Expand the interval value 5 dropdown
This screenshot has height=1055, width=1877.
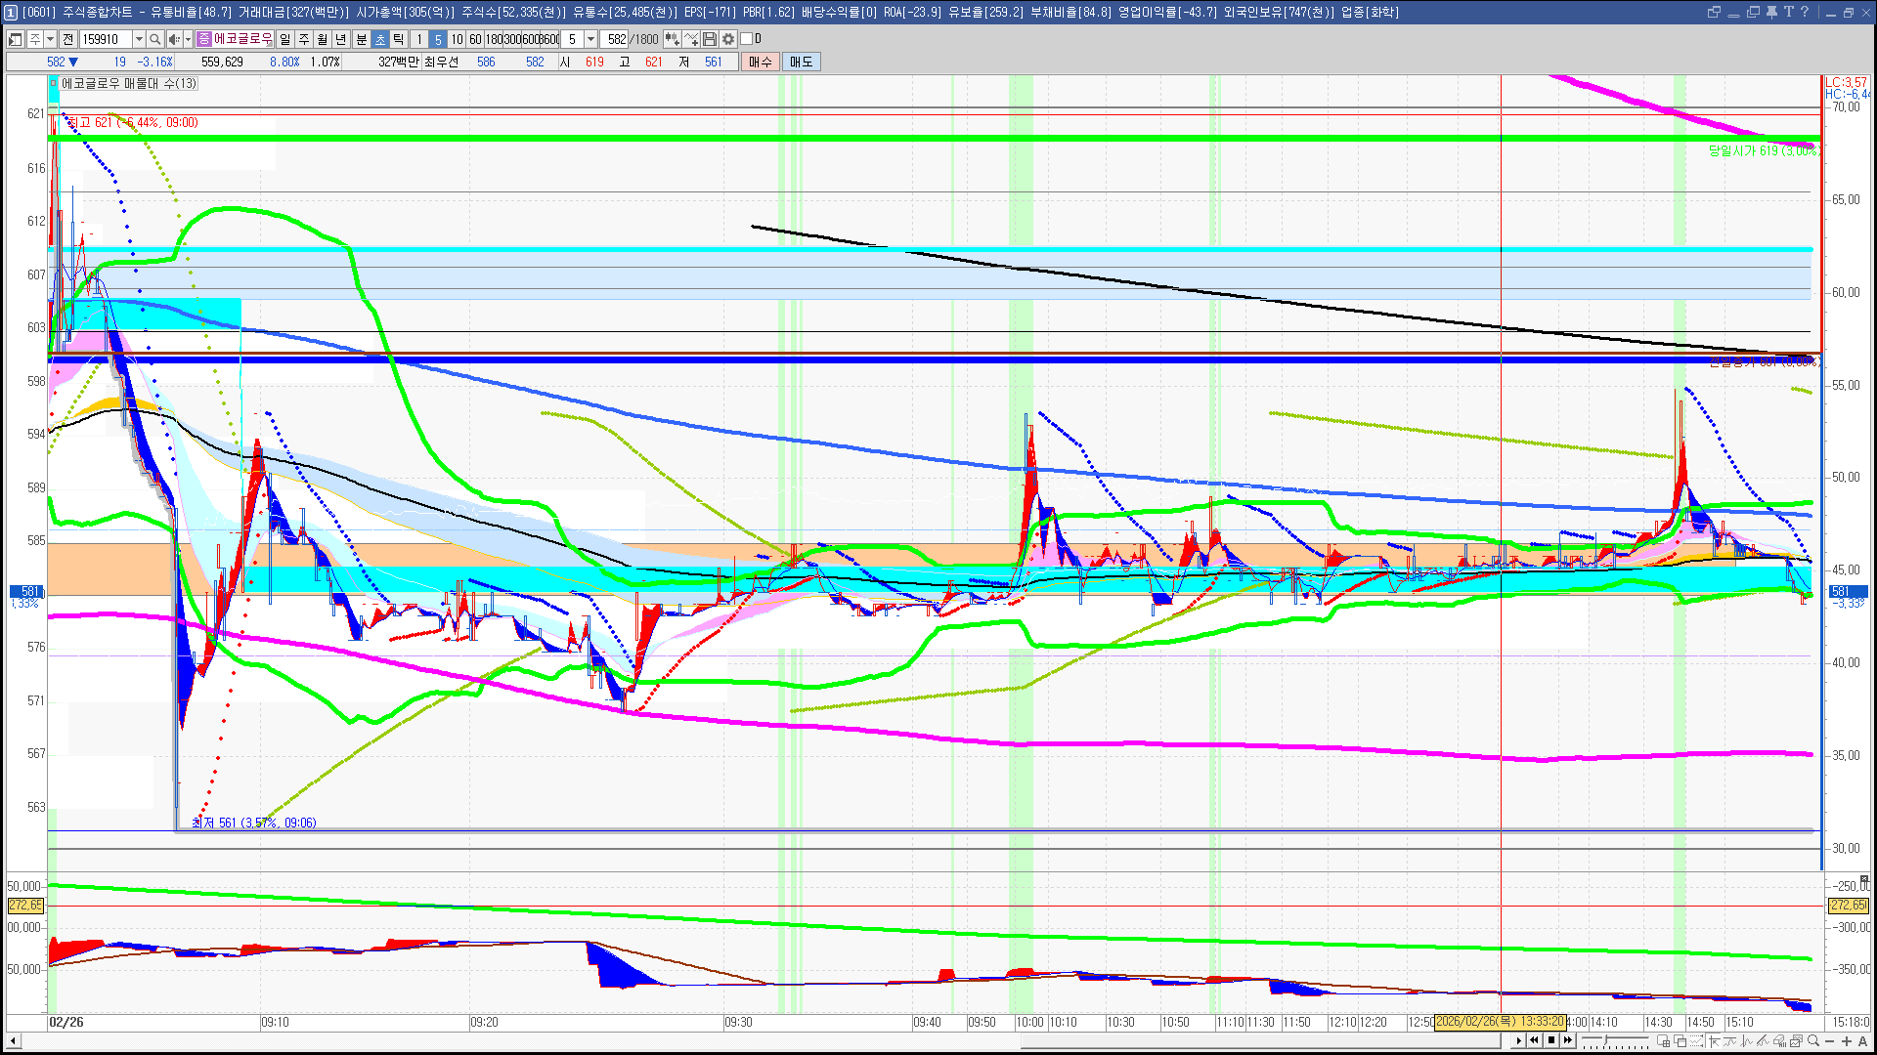[x=590, y=39]
